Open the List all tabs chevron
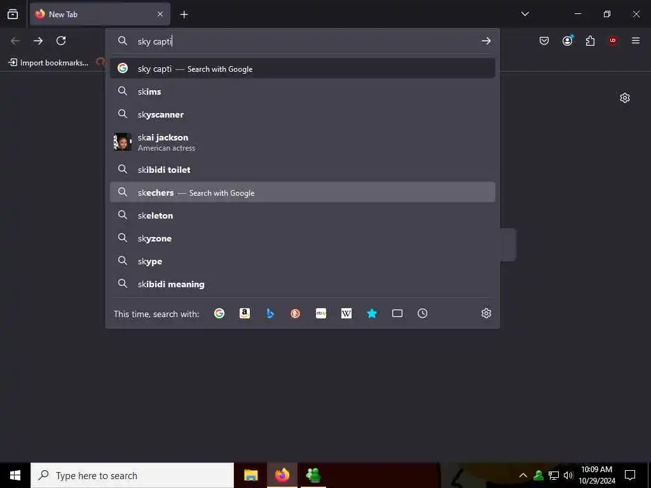This screenshot has width=651, height=488. [x=524, y=14]
